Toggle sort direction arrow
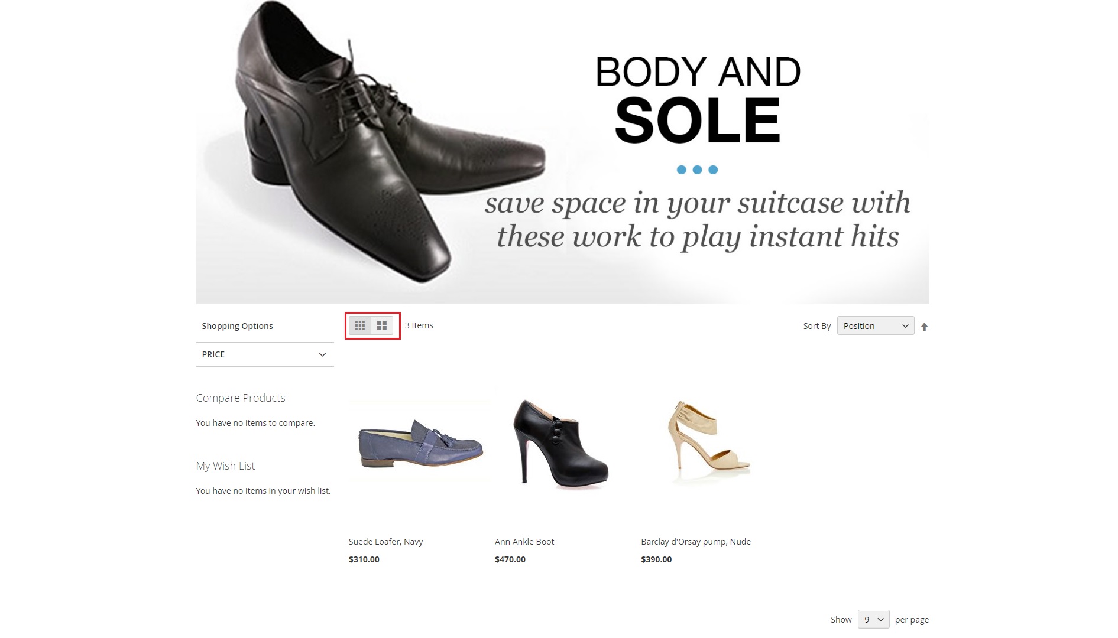 click(924, 327)
